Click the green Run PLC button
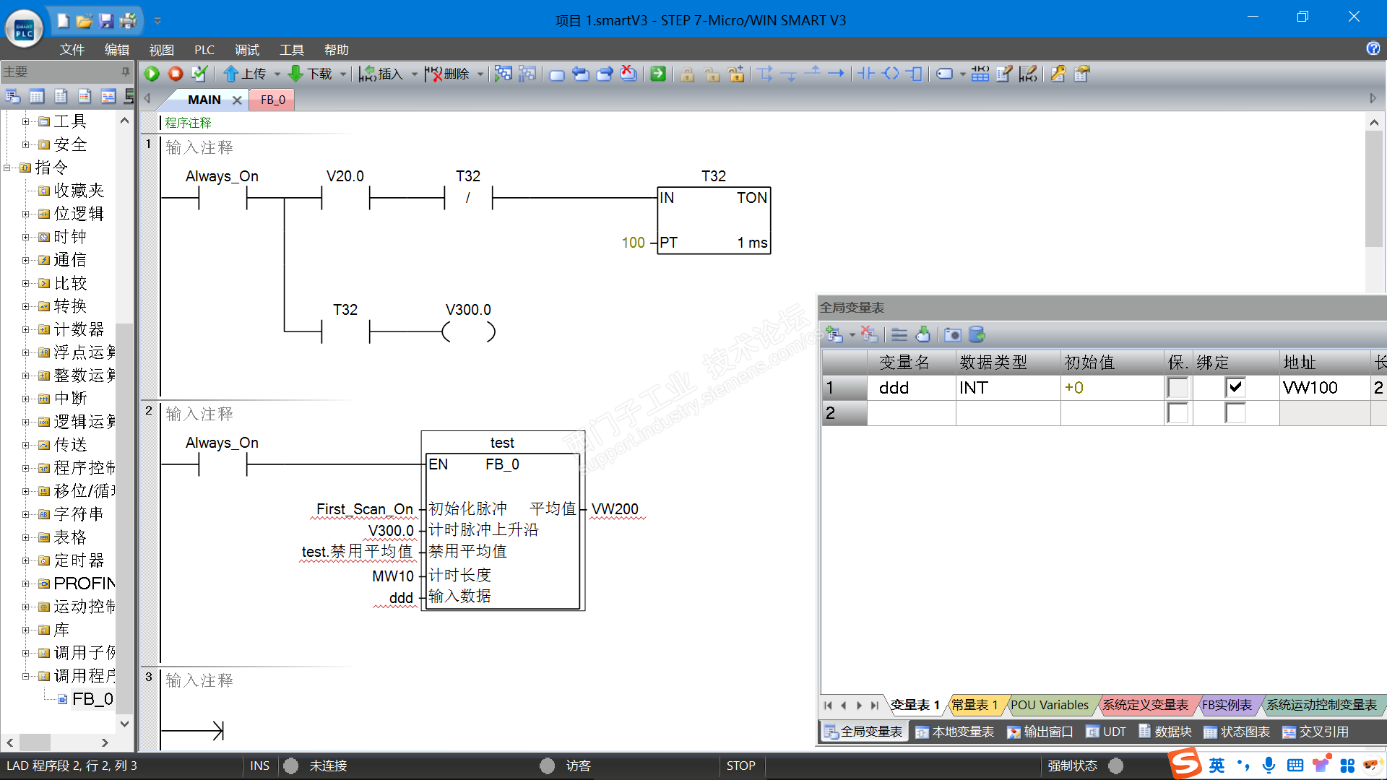 coord(152,74)
